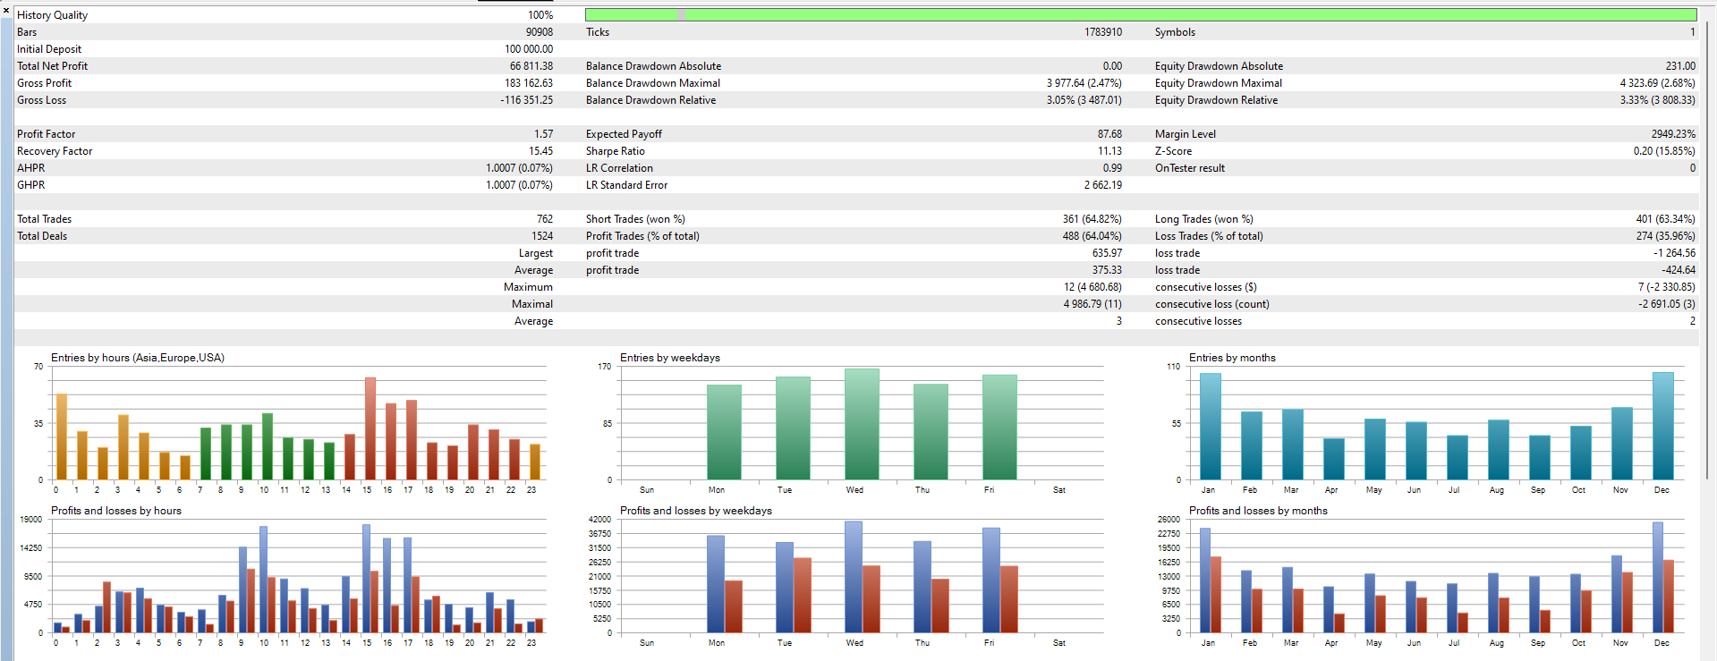Screen dimensions: 1717x661
Task: Click the Profit Trades (% of total) value
Action: click(1092, 236)
